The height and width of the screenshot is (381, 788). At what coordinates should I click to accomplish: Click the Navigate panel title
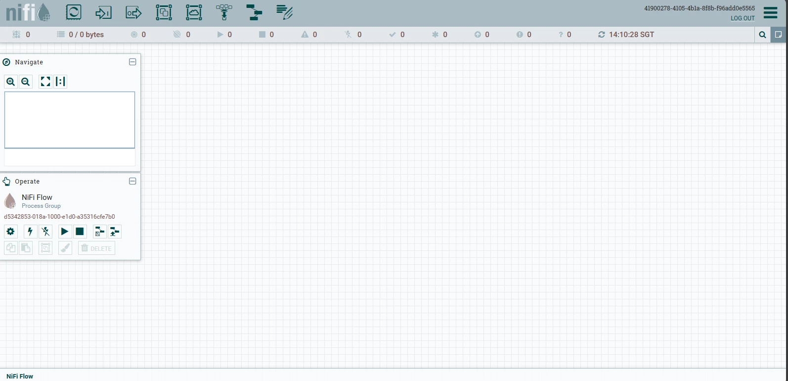point(29,62)
